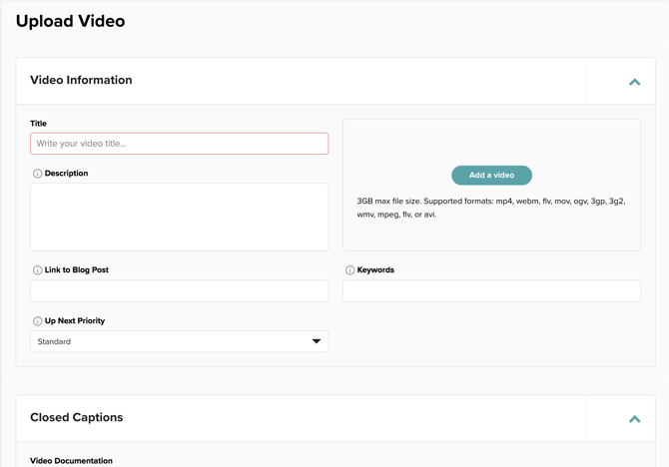
Task: Click the video upload drop zone text
Action: (x=491, y=208)
